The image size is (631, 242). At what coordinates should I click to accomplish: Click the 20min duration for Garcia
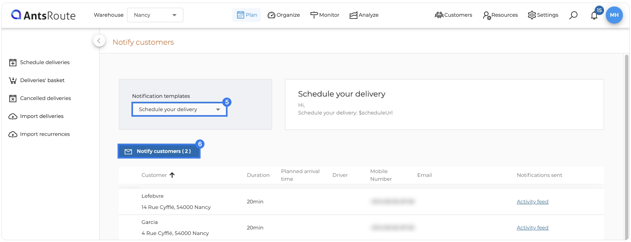(x=255, y=228)
